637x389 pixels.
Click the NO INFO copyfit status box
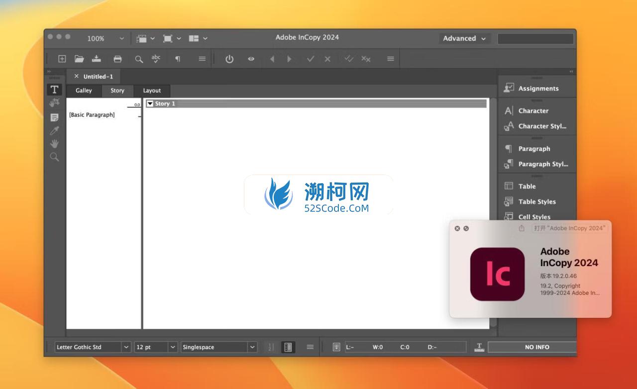[x=532, y=347]
